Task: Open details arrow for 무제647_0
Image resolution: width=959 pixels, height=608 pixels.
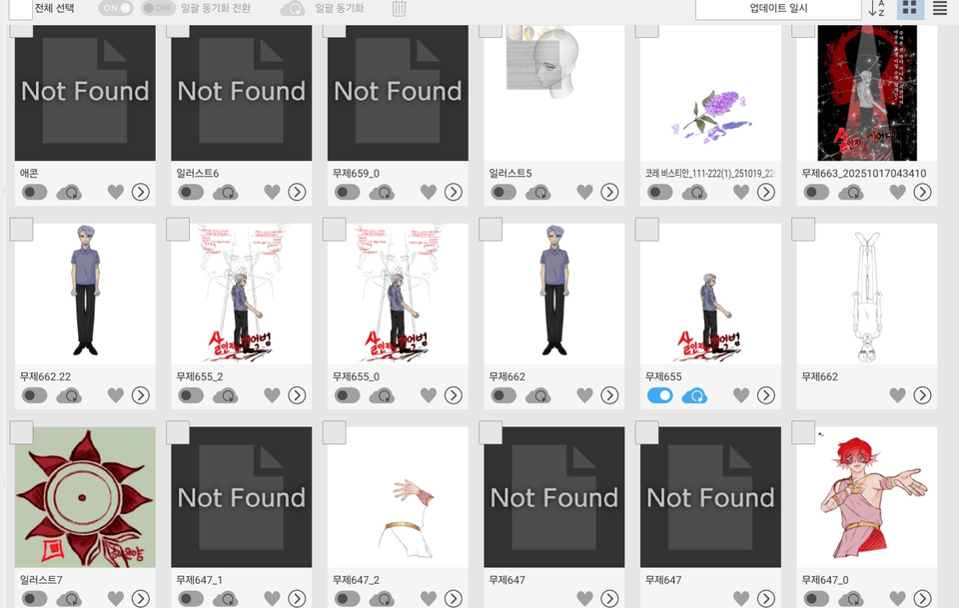Action: coord(922,598)
